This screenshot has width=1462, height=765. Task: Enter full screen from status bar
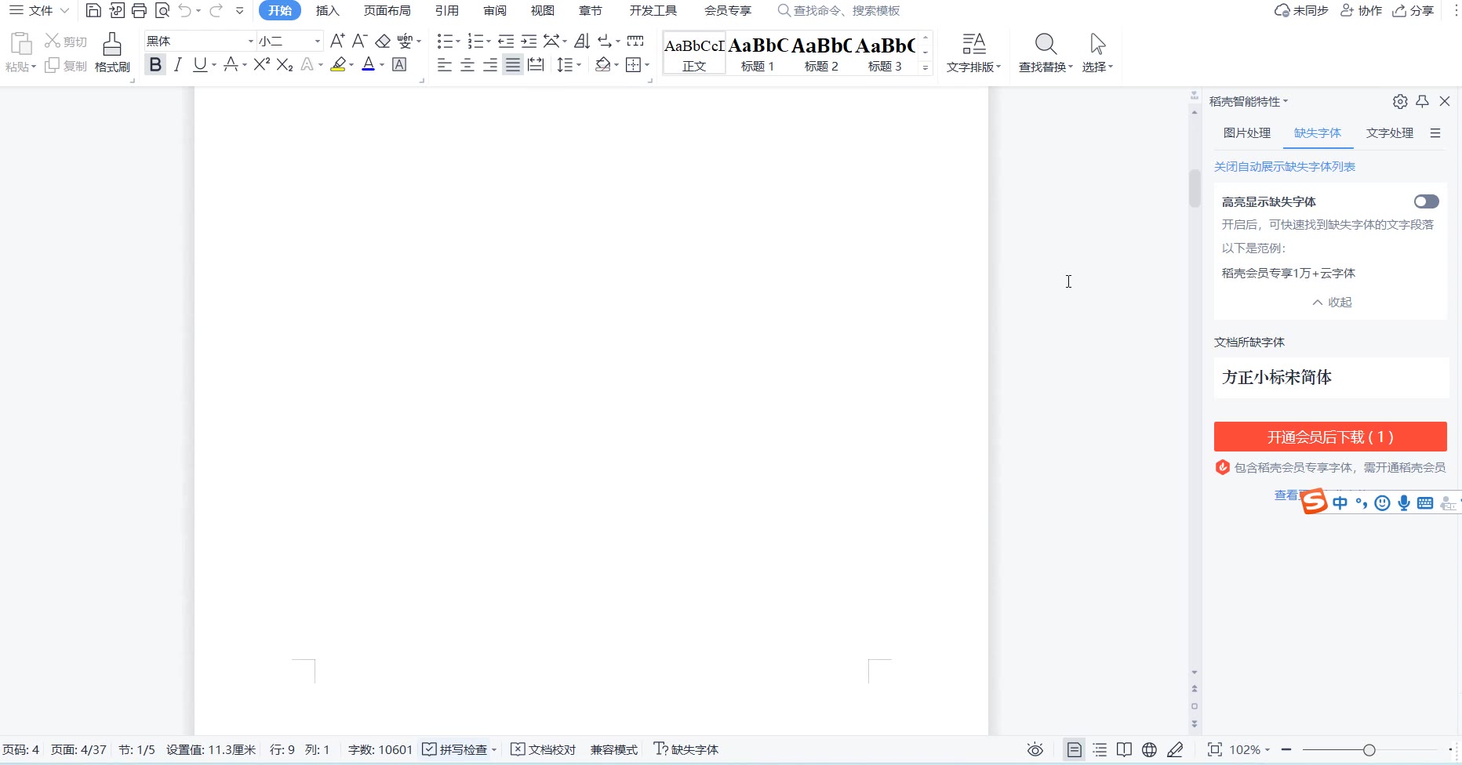point(1214,750)
